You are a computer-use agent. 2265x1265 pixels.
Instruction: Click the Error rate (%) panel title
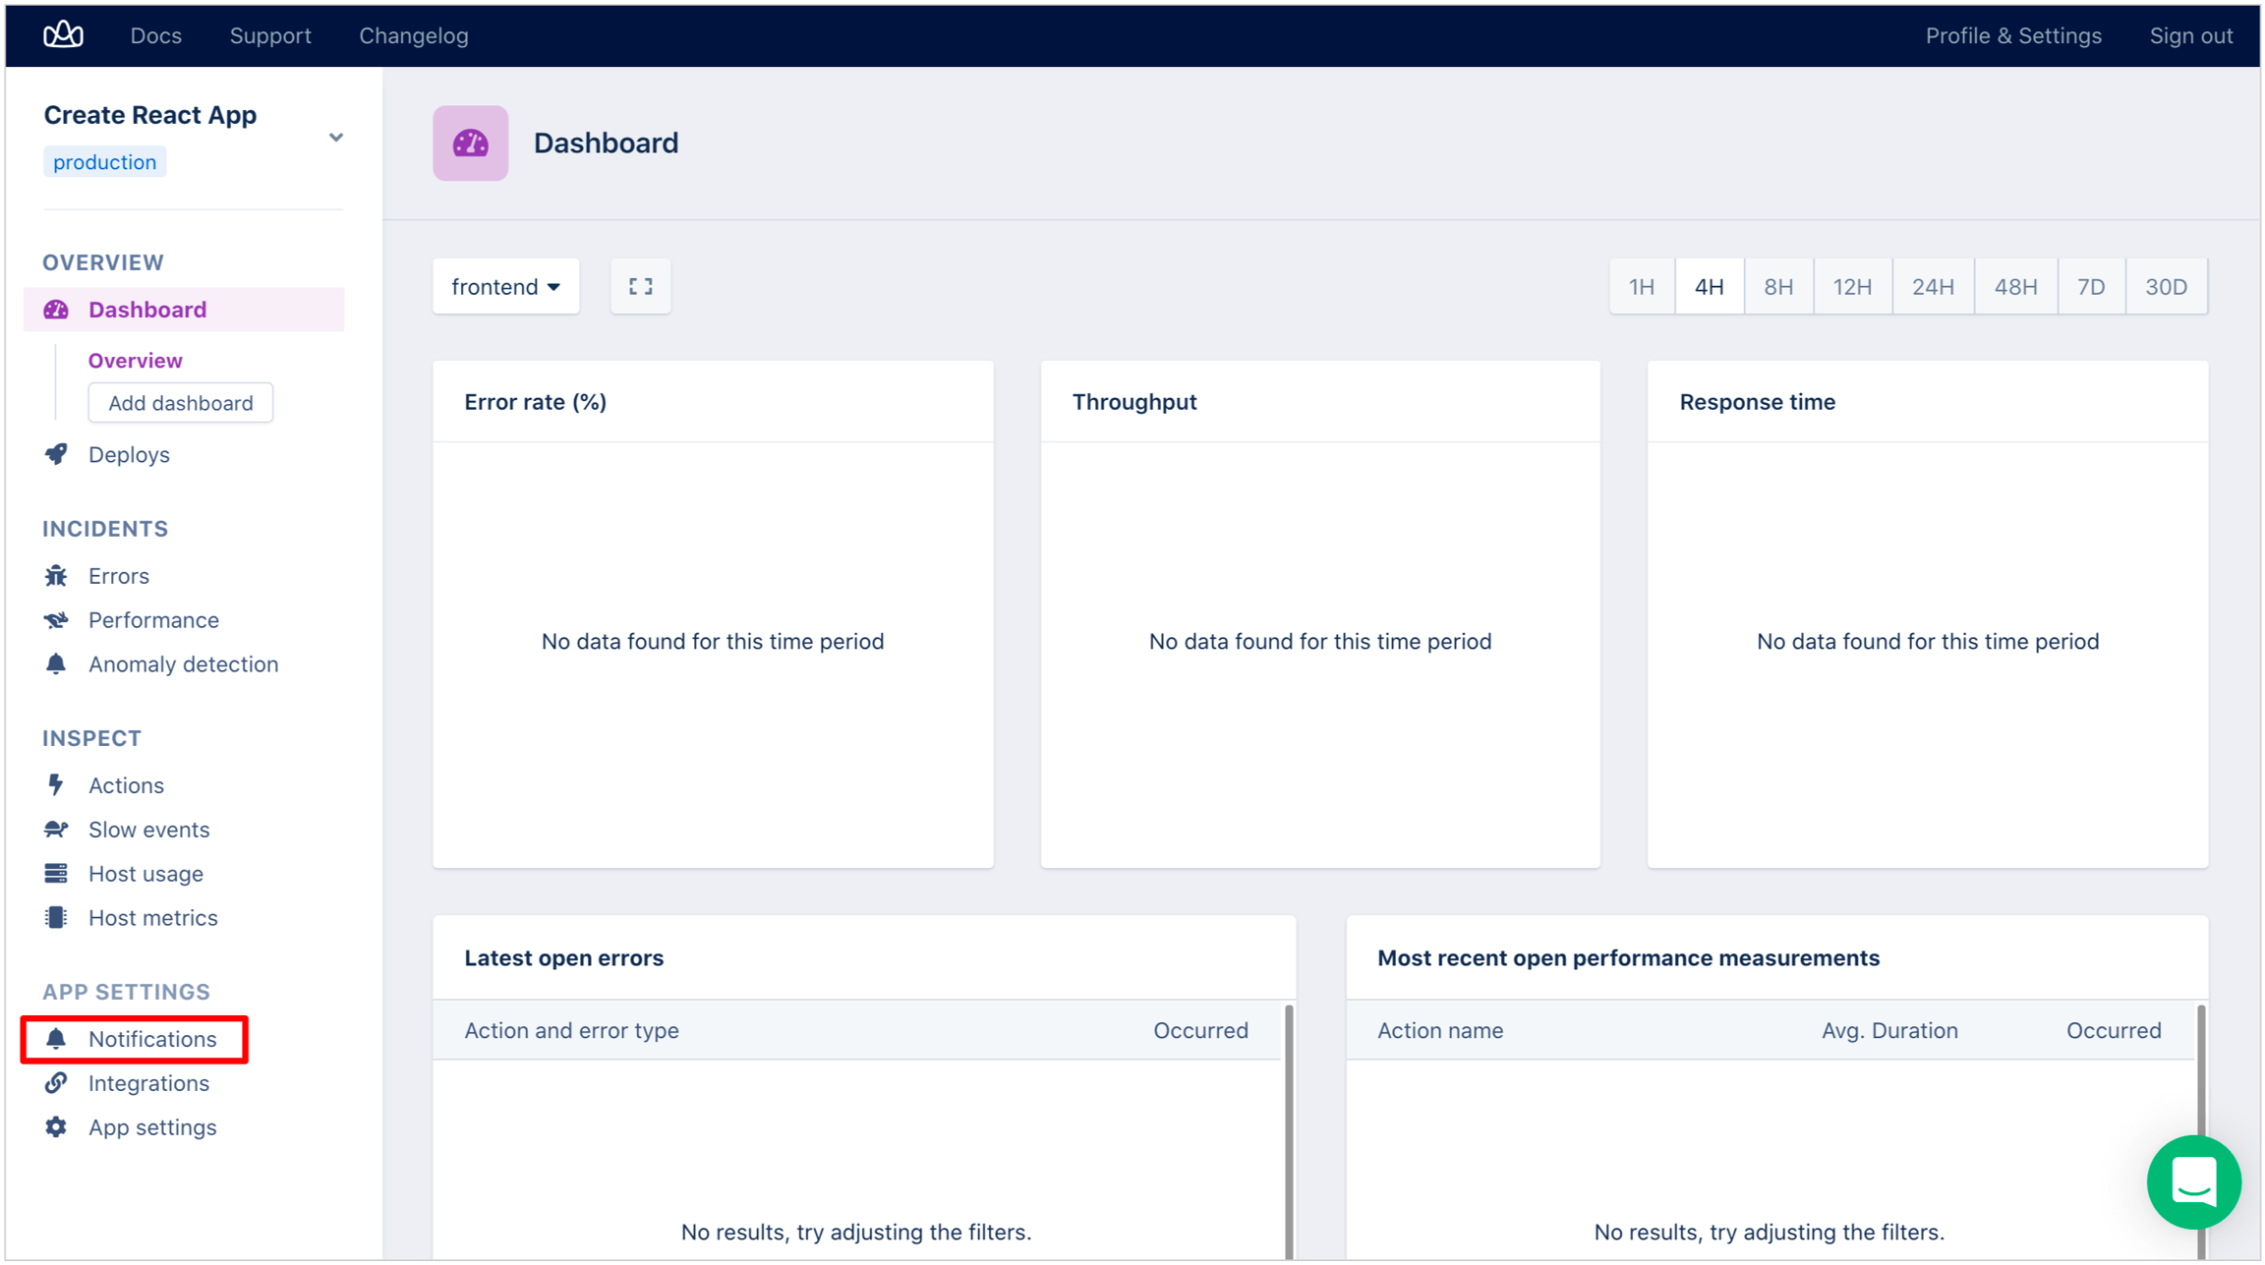point(536,402)
